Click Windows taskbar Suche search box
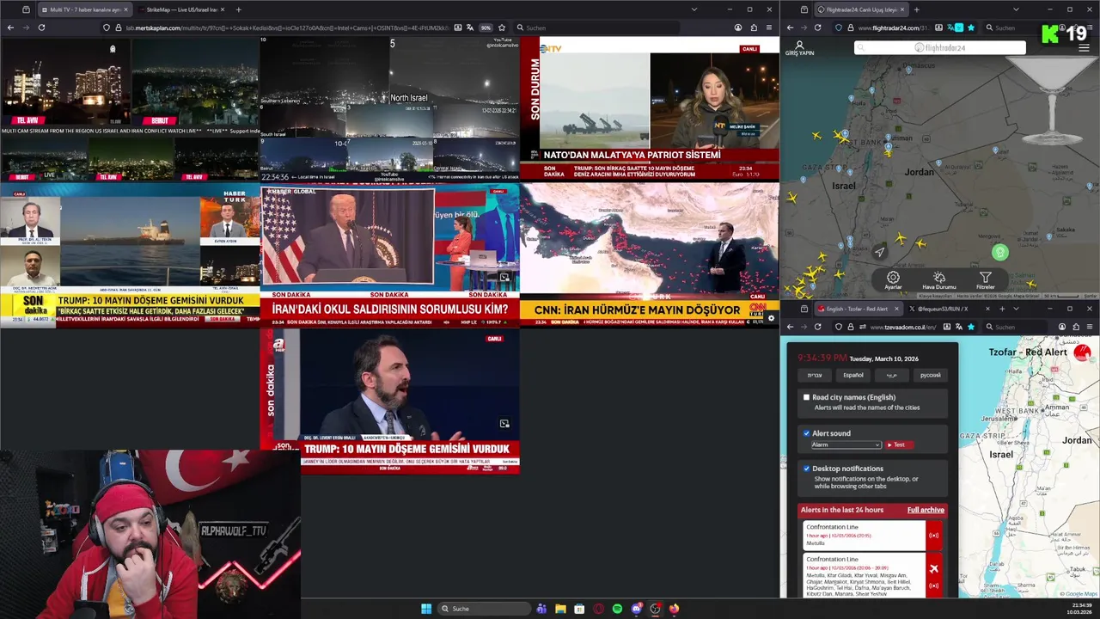The image size is (1100, 619). (483, 609)
